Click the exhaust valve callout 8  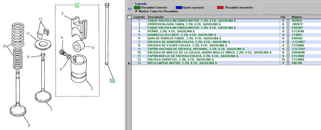point(29,125)
